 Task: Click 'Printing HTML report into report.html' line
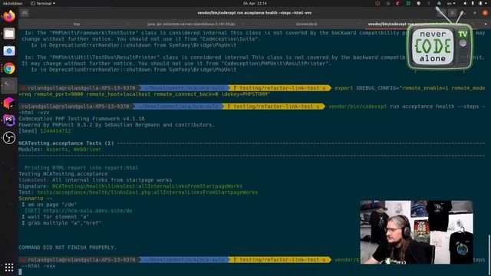click(81, 168)
